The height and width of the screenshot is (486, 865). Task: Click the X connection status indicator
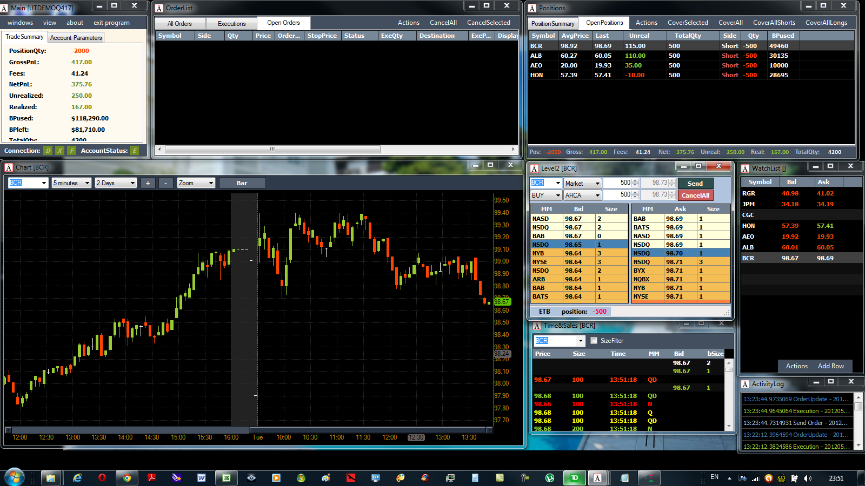(60, 151)
